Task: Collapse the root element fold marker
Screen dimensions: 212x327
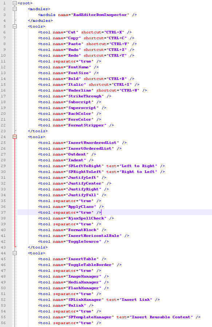Action: 15,3
